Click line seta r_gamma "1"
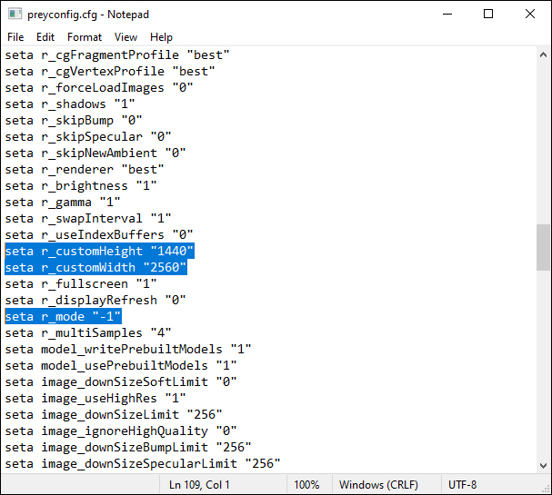Viewport: 552px width, 495px height. click(x=63, y=203)
